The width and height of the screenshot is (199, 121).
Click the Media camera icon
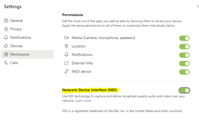(x=66, y=38)
